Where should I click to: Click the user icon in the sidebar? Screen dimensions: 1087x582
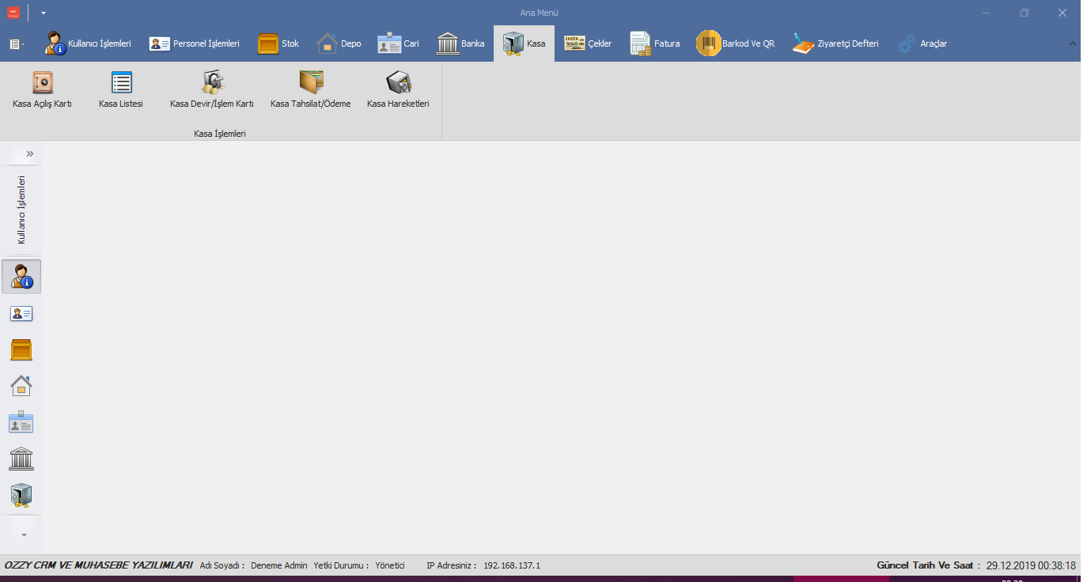pyautogui.click(x=21, y=277)
